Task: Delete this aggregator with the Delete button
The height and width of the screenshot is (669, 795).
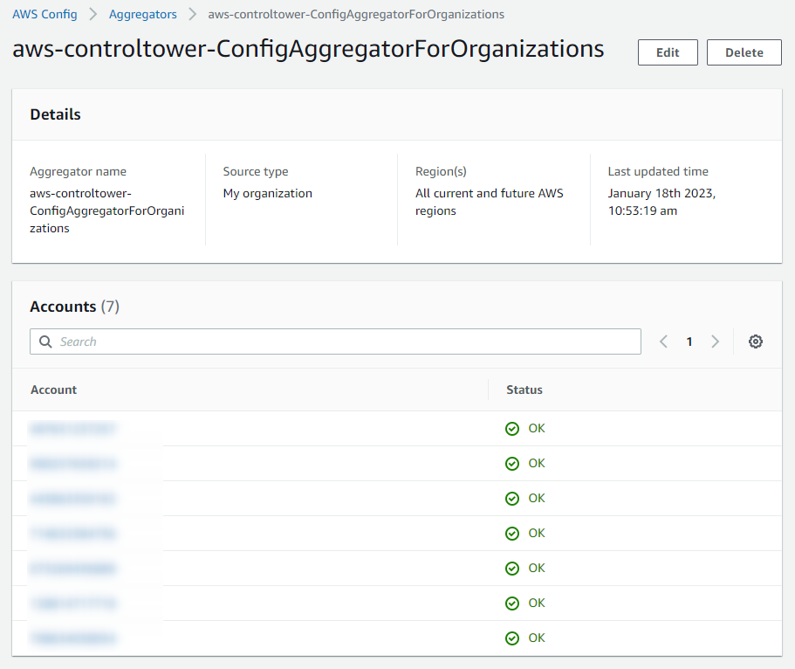Action: (x=744, y=52)
